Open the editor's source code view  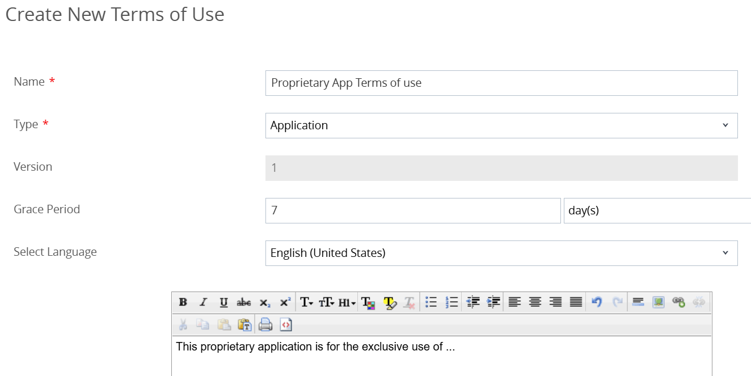pos(286,324)
